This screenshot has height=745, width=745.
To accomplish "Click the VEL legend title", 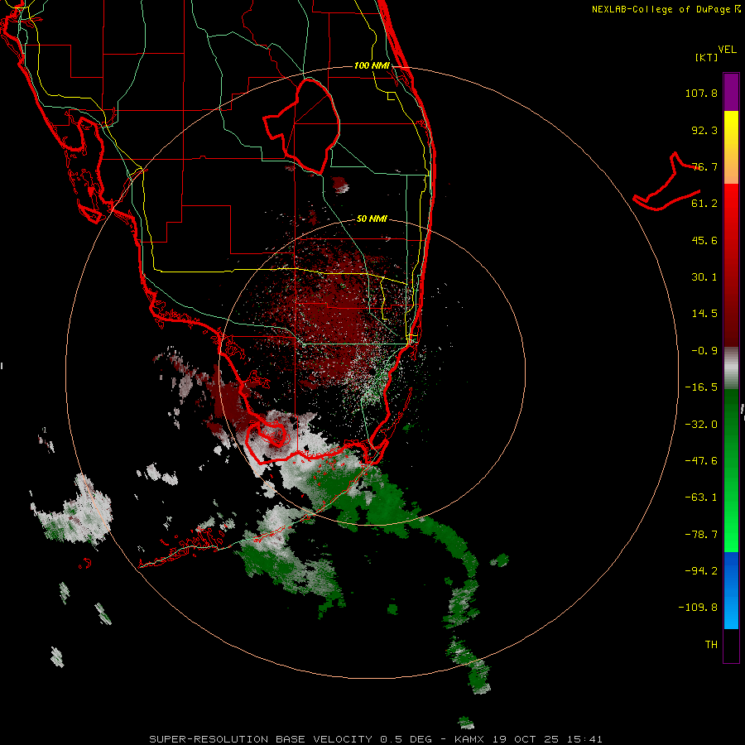I will [x=728, y=50].
